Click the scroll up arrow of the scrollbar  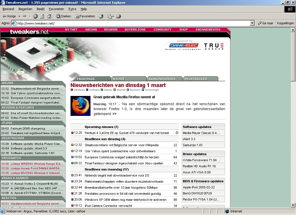(293, 30)
